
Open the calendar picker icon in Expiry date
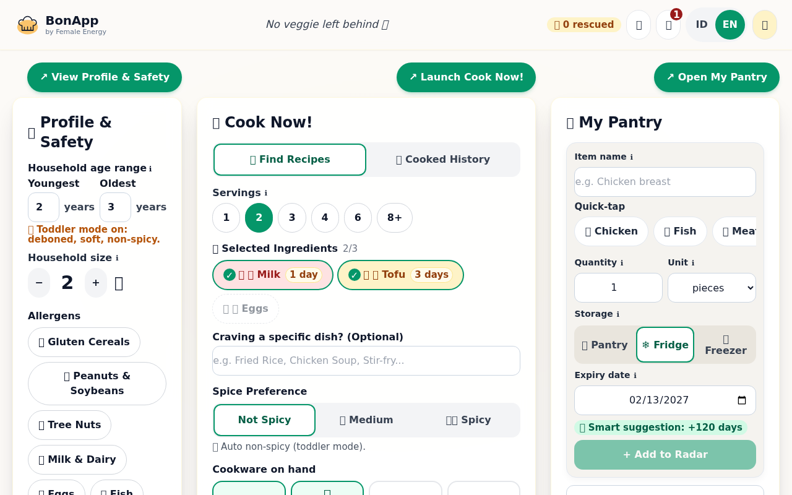point(742,400)
